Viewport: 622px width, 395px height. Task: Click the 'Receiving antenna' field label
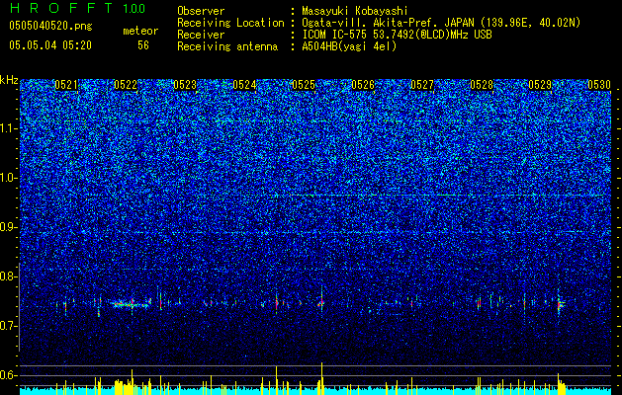(x=227, y=46)
